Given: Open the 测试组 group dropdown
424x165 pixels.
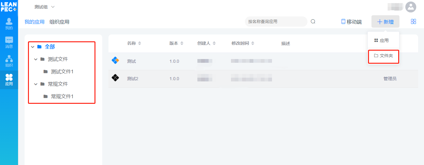Looking at the screenshot, I should [44, 7].
